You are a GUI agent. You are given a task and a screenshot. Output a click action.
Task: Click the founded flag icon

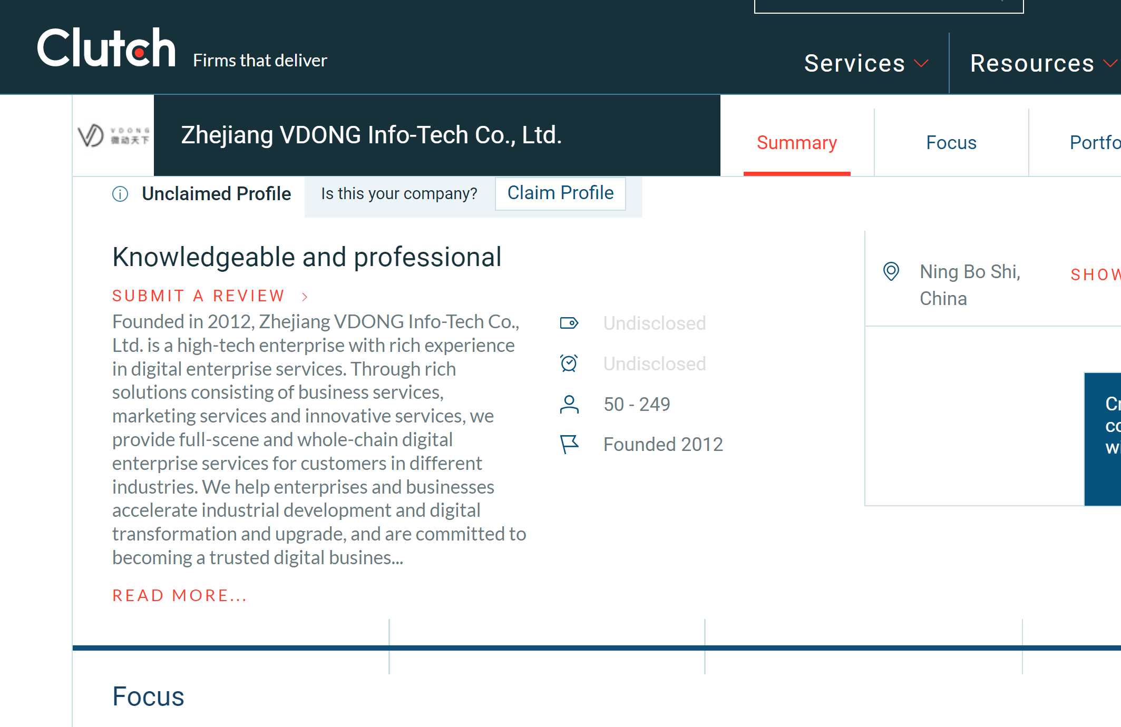(569, 444)
